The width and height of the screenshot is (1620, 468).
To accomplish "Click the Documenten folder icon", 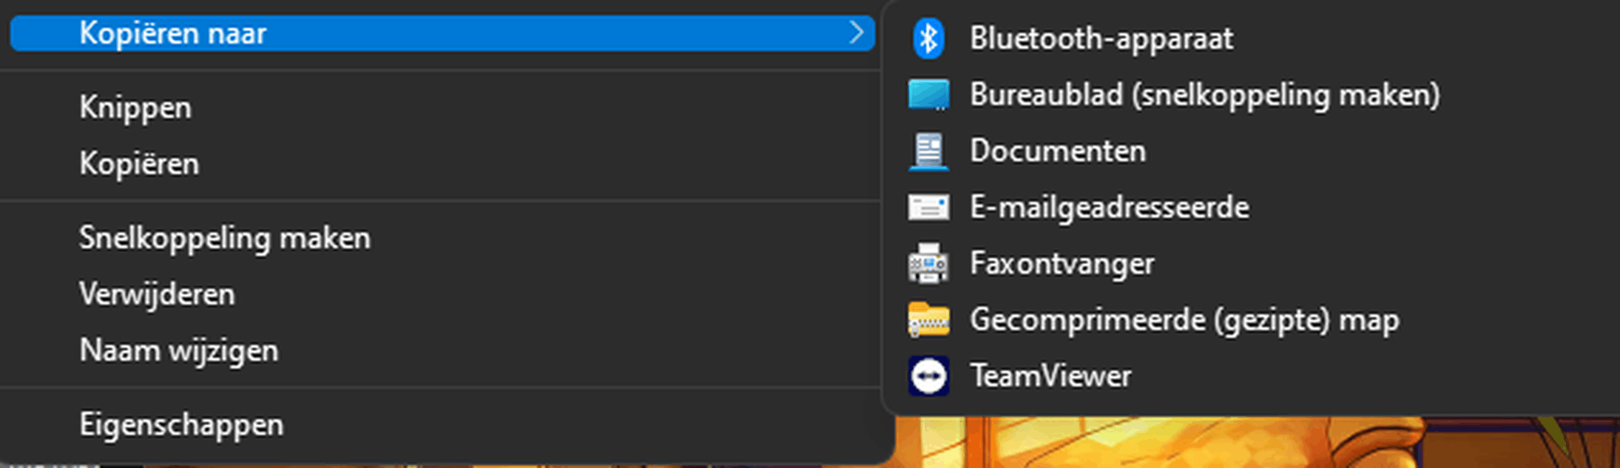I will coord(928,151).
